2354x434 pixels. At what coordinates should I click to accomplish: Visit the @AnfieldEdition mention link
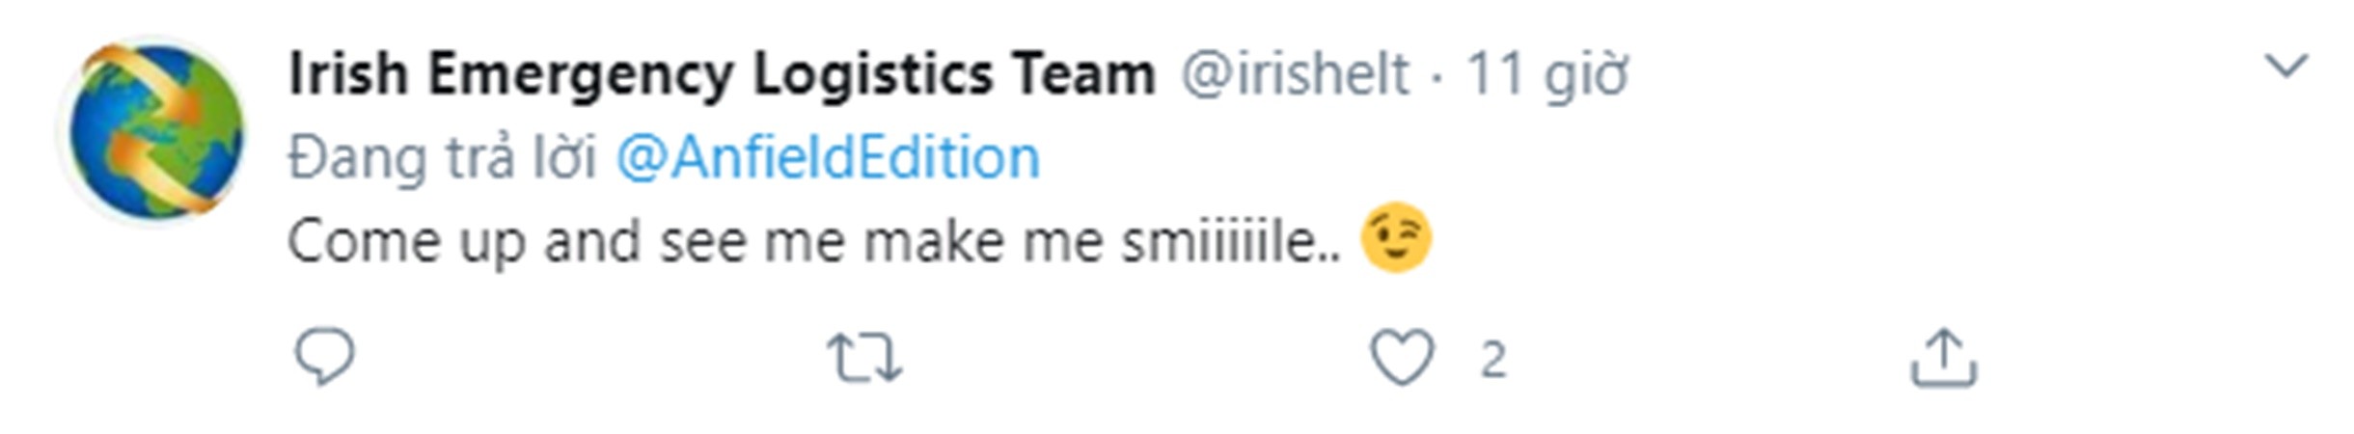coord(828,157)
